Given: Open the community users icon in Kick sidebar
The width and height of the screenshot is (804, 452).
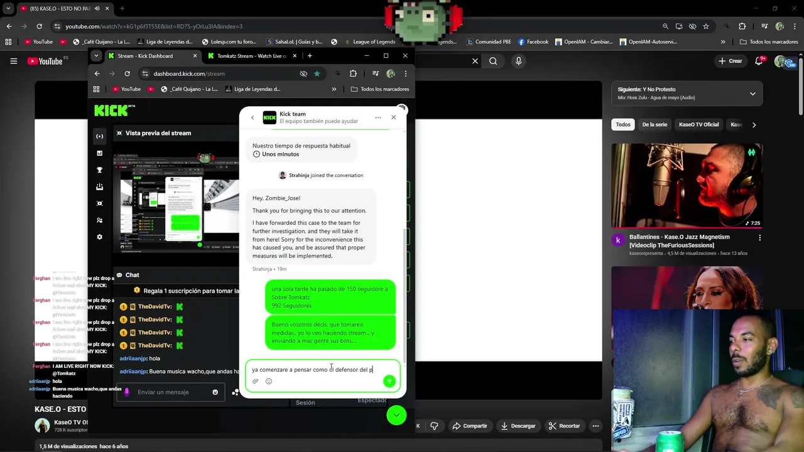Looking at the screenshot, I should (x=99, y=220).
